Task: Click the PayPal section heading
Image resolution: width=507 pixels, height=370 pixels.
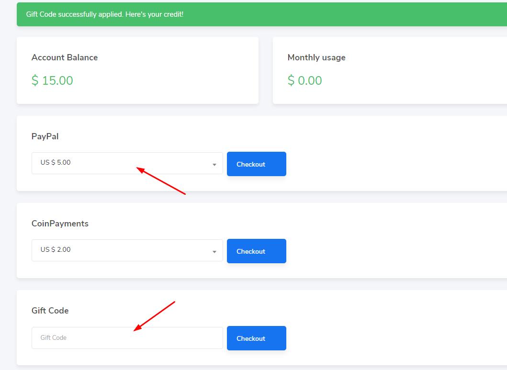Action: click(x=45, y=136)
